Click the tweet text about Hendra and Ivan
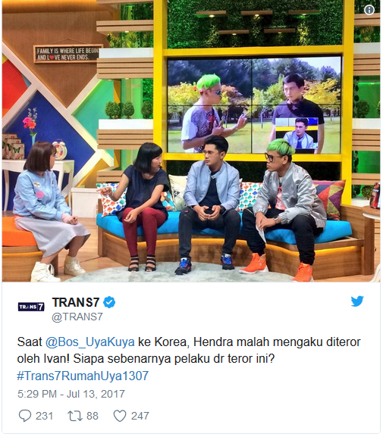This screenshot has width=383, height=440. (x=189, y=351)
